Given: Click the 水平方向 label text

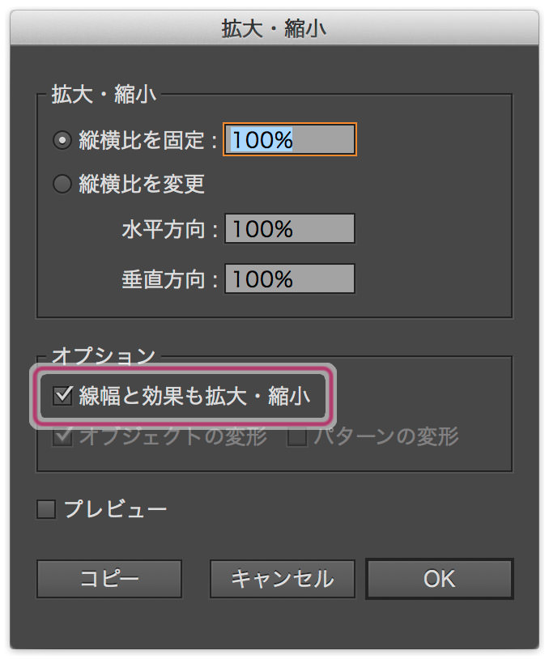Looking at the screenshot, I should [169, 230].
